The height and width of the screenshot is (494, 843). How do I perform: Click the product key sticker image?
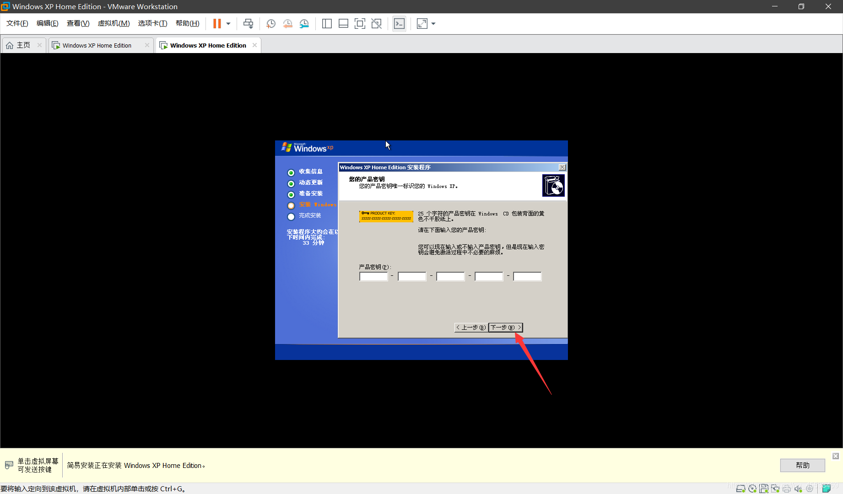[386, 216]
